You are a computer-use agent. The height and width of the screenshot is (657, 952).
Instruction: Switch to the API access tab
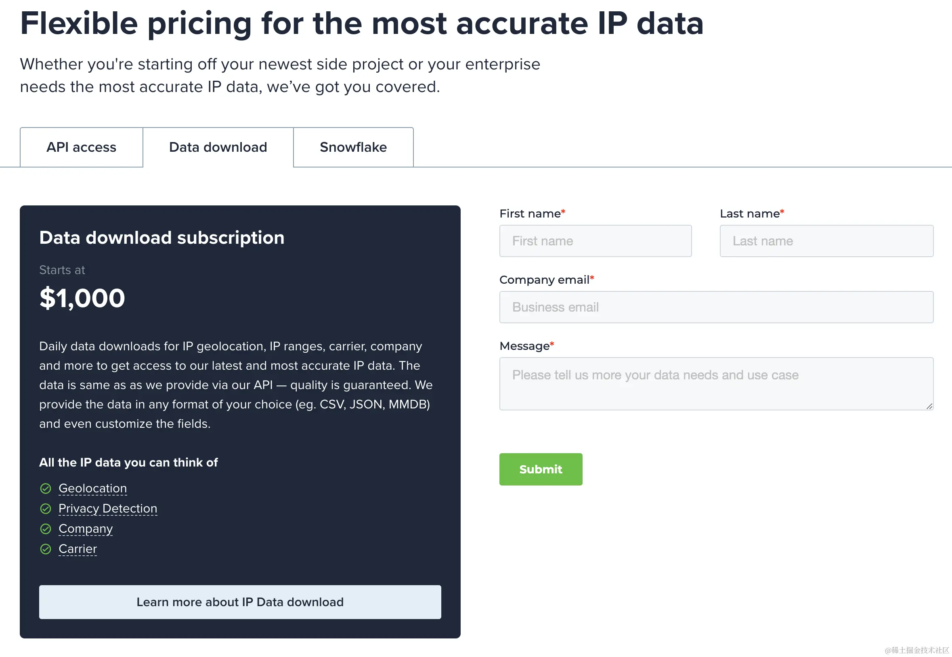pyautogui.click(x=81, y=147)
